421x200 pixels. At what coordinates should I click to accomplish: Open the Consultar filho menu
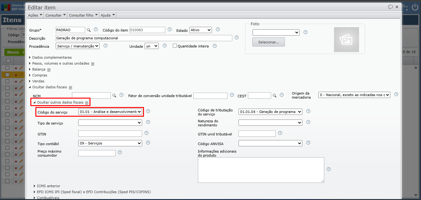(x=83, y=15)
